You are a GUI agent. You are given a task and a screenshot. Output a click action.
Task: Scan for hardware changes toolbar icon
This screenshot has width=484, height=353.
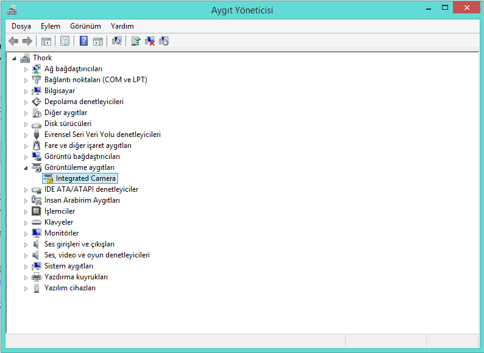pyautogui.click(x=117, y=41)
